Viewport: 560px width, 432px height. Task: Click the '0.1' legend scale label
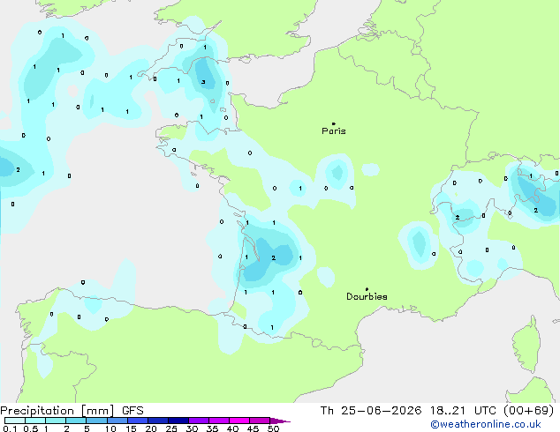tap(10, 428)
